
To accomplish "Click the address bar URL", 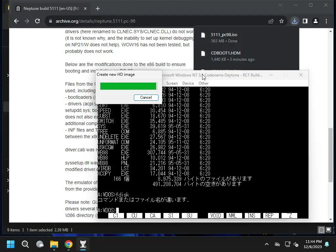I will [x=95, y=21].
